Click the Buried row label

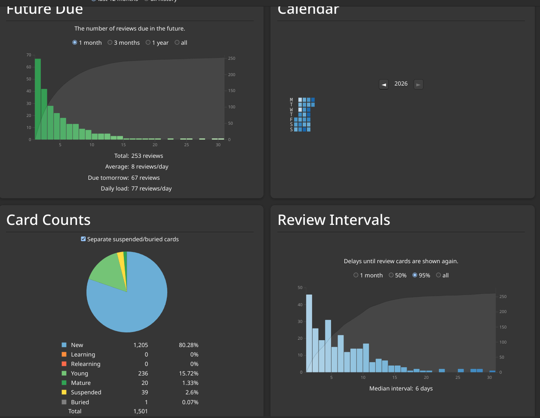[80, 402]
